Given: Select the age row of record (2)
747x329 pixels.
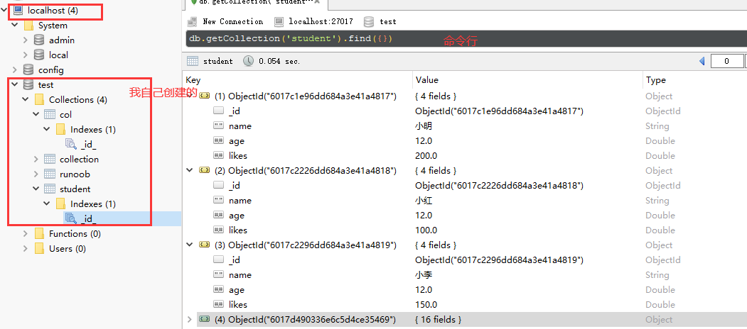Looking at the screenshot, I should tap(465, 216).
